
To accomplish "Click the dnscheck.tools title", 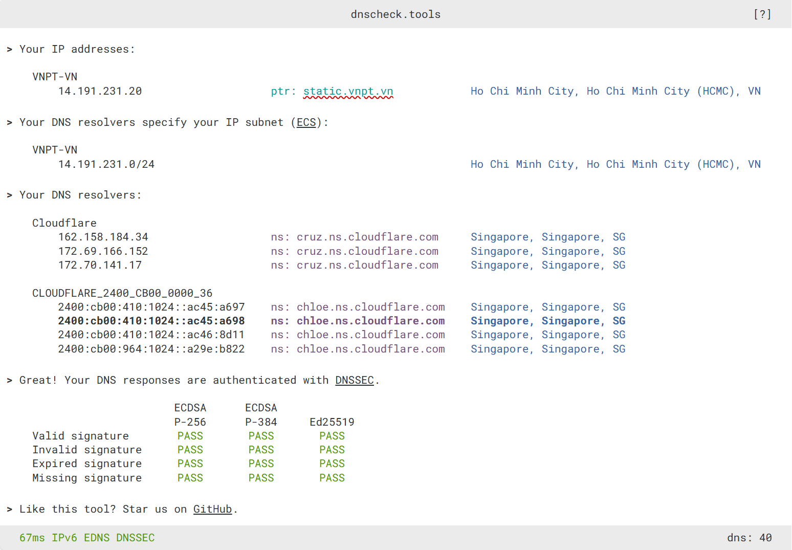I will [395, 14].
